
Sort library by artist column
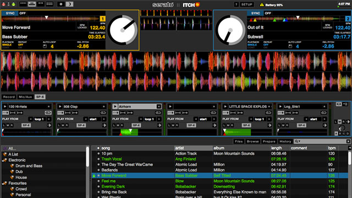pos(194,148)
